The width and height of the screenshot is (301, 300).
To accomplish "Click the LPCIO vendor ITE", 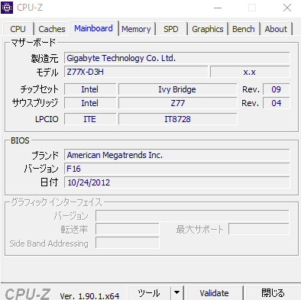I will pos(90,119).
